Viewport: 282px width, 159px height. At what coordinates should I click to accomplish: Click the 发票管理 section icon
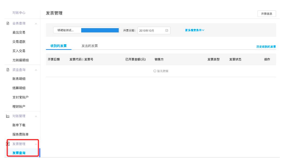pyautogui.click(x=8, y=144)
